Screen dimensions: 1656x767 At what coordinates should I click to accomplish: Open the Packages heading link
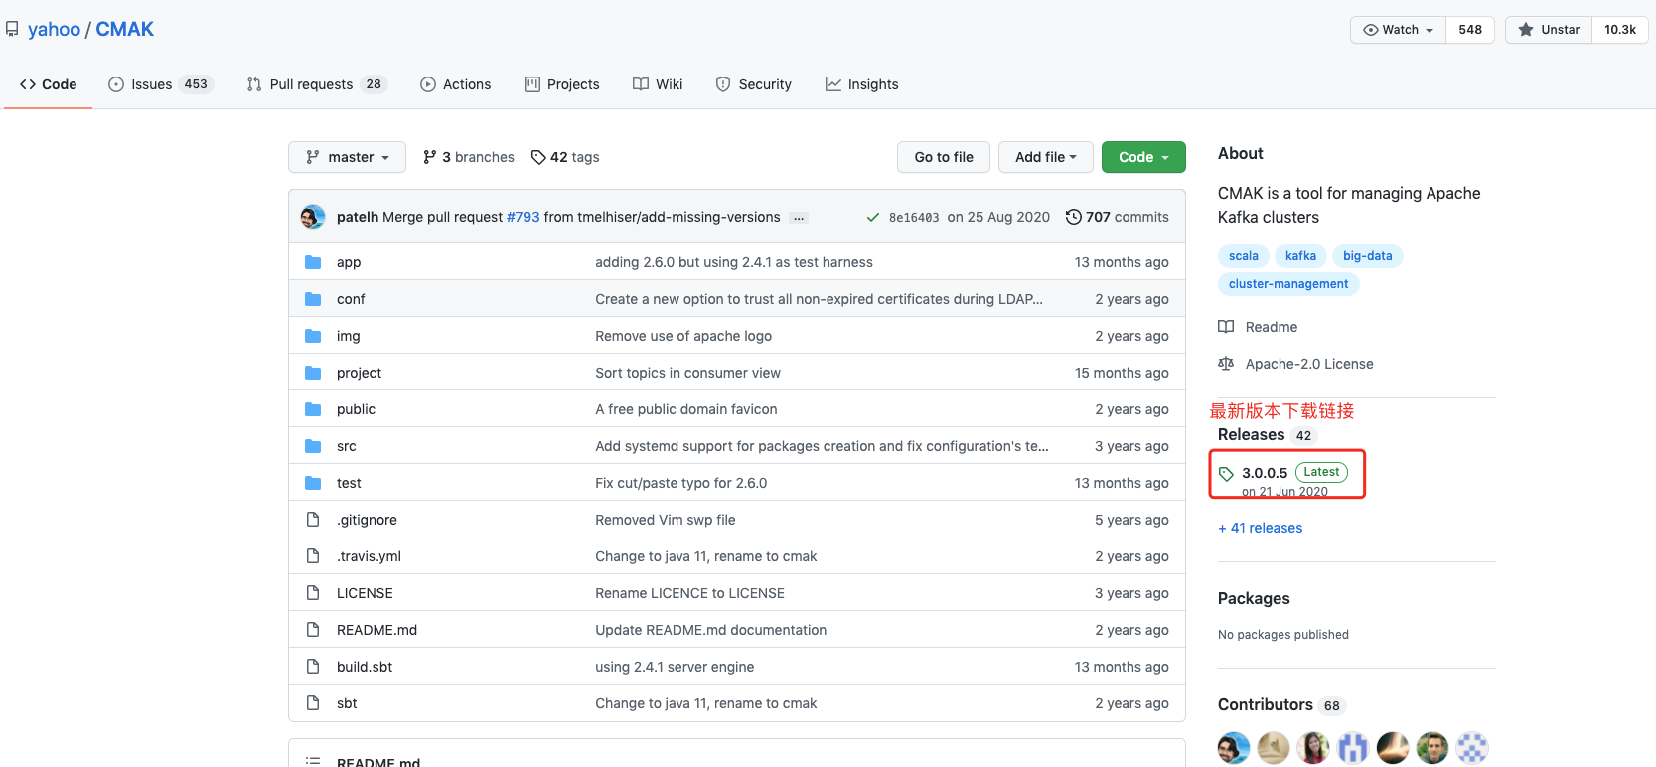click(x=1254, y=598)
